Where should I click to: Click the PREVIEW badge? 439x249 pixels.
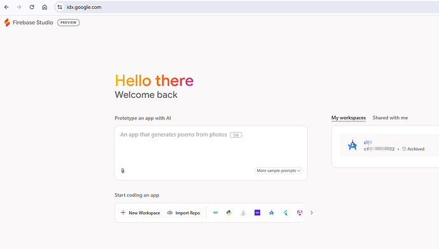(x=68, y=23)
